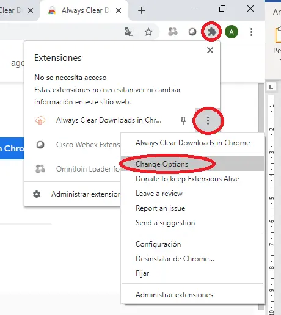Open the green profile avatar A

pos(232,32)
